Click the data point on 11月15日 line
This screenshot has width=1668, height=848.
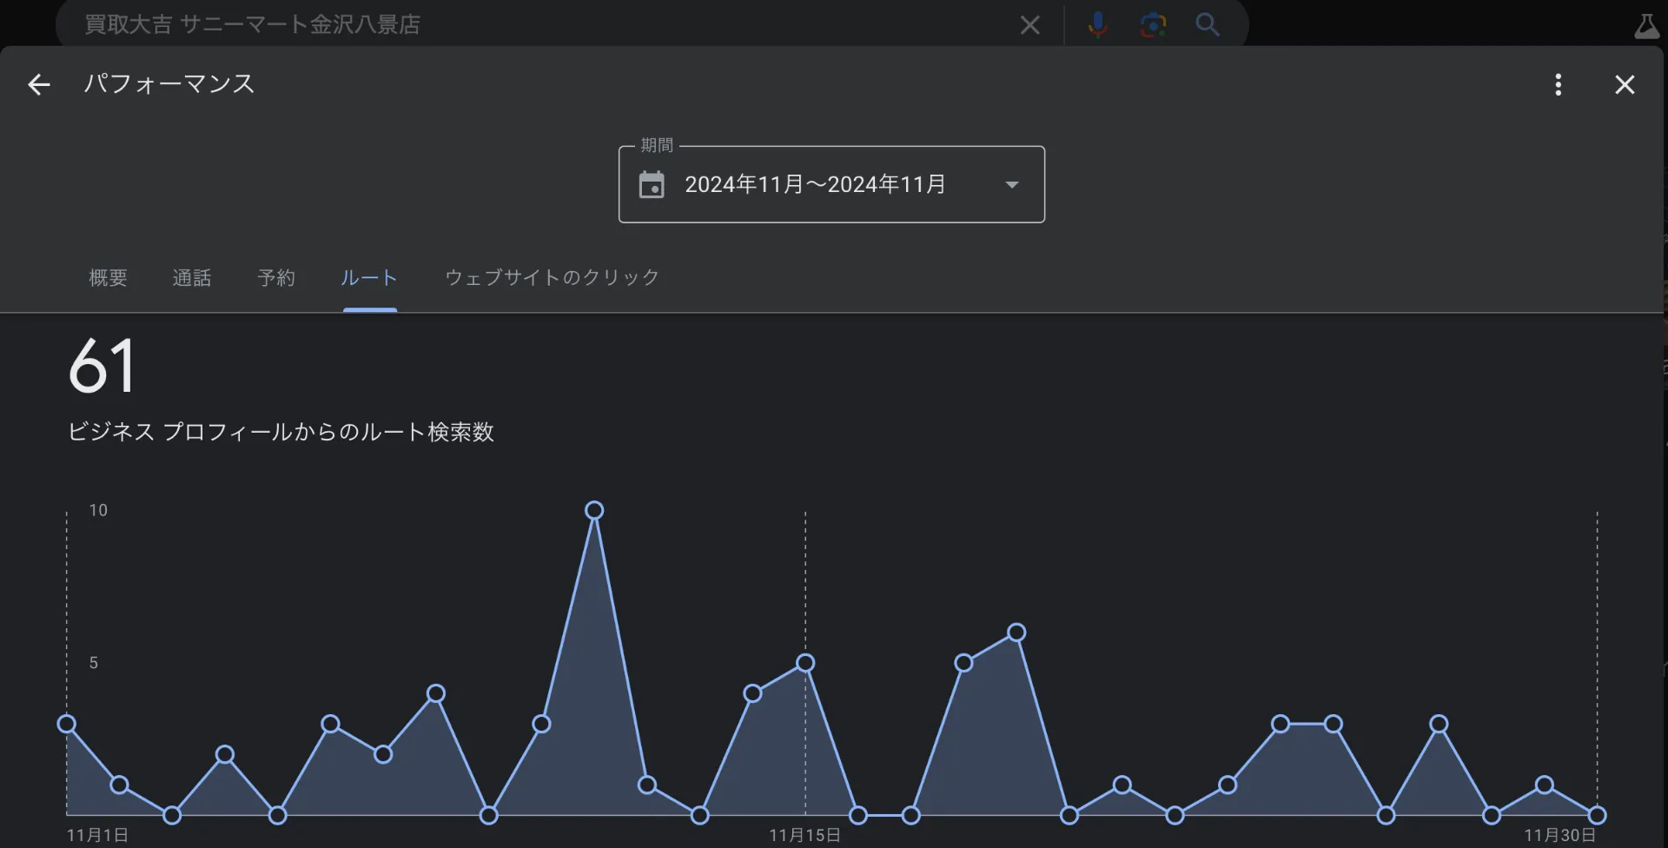(805, 663)
